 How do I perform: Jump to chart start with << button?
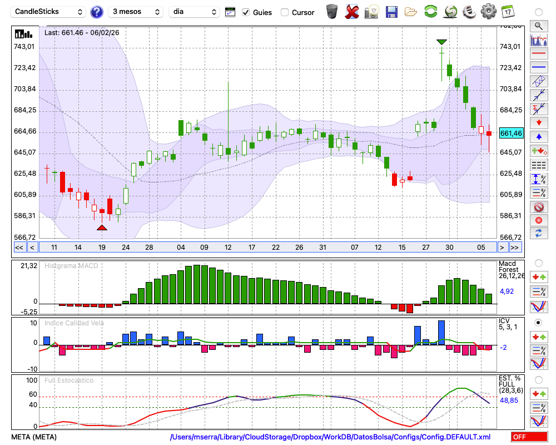tap(19, 248)
